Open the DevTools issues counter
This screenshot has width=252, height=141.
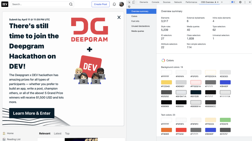(233, 2)
